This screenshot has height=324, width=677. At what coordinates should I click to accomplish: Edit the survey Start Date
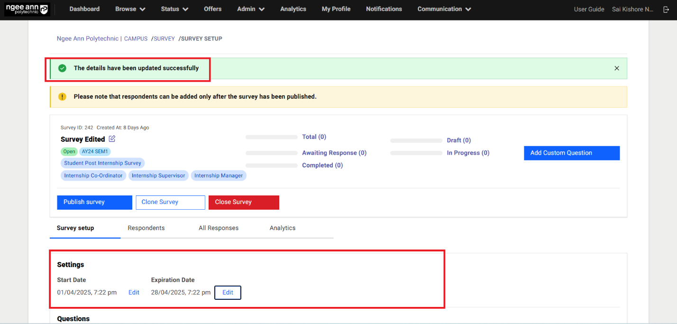tap(134, 293)
